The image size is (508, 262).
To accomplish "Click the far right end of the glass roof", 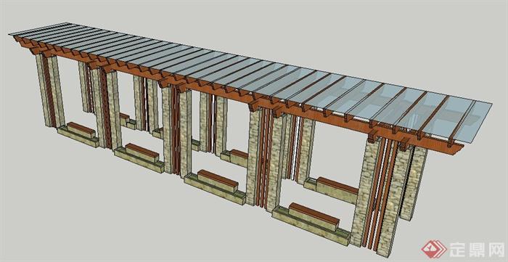I will pos(483,120).
